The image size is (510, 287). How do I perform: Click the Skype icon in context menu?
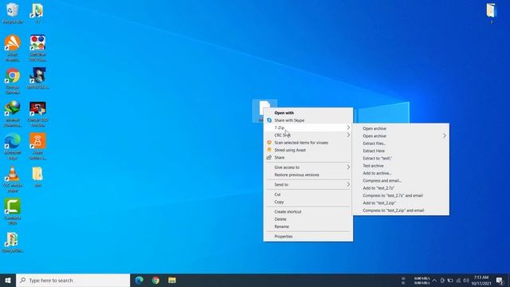pyautogui.click(x=269, y=120)
